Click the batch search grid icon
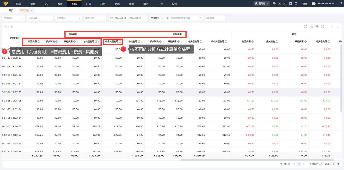This screenshot has height=170, width=344. pos(168,18)
